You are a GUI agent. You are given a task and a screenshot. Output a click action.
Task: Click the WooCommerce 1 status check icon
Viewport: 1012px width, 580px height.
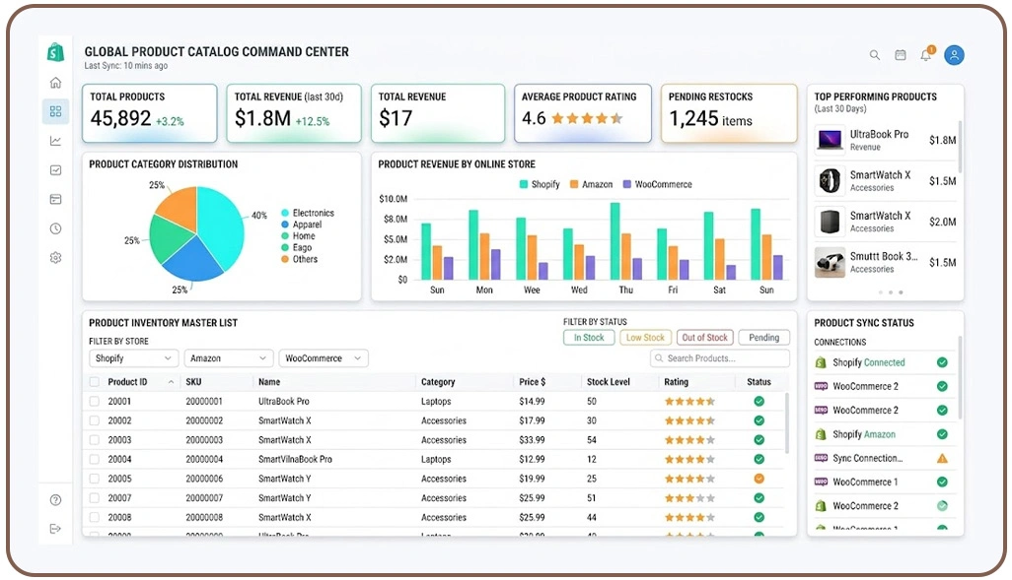[x=942, y=483]
